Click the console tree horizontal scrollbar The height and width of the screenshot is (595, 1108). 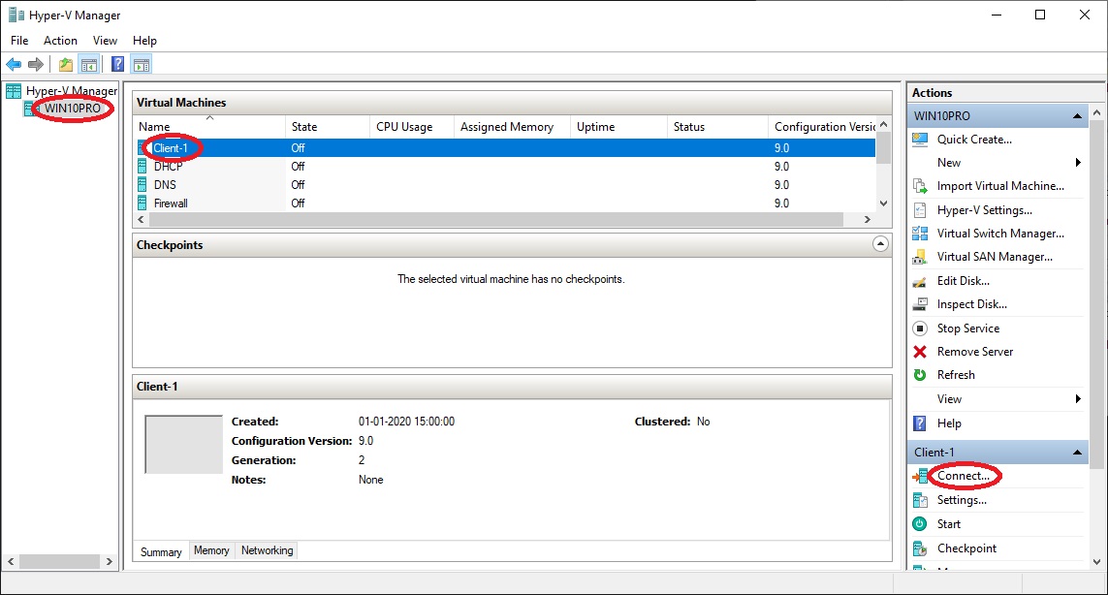pyautogui.click(x=59, y=562)
